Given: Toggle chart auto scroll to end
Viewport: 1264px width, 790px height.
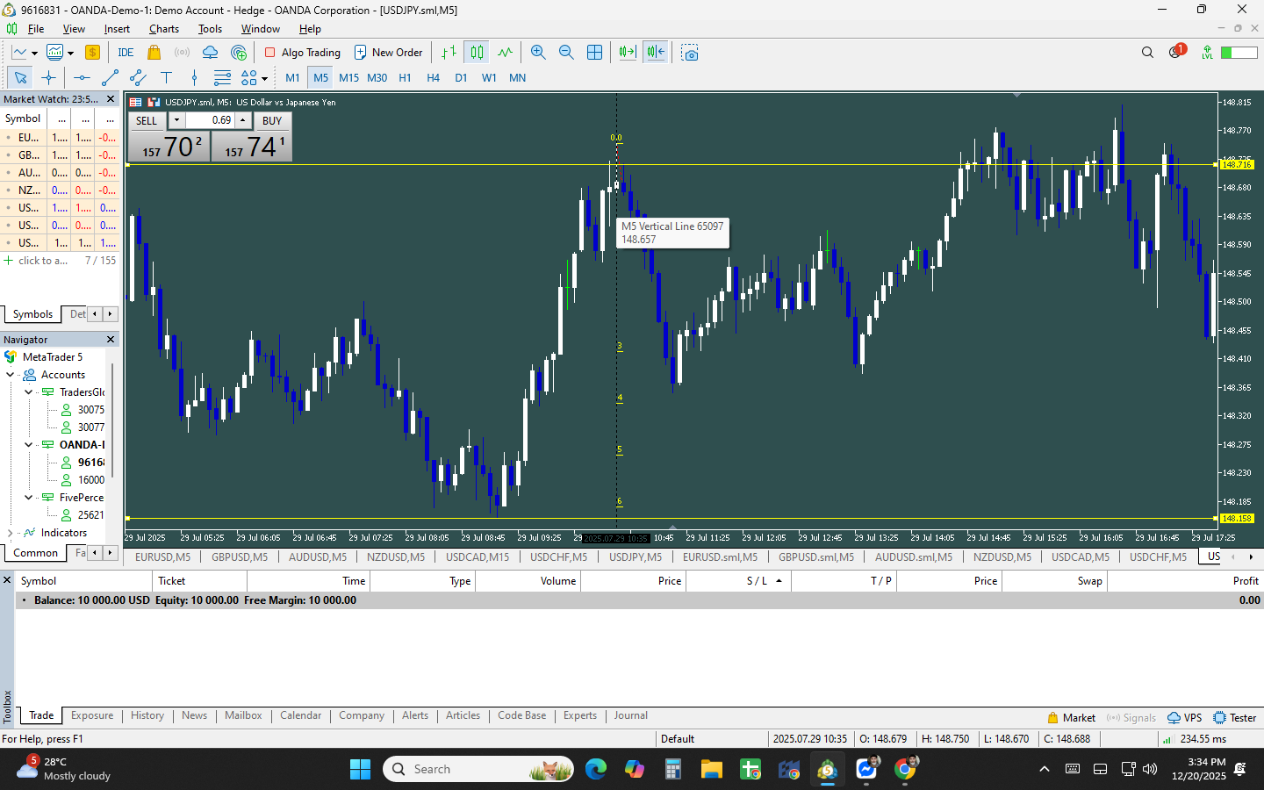Looking at the screenshot, I should click(x=627, y=53).
